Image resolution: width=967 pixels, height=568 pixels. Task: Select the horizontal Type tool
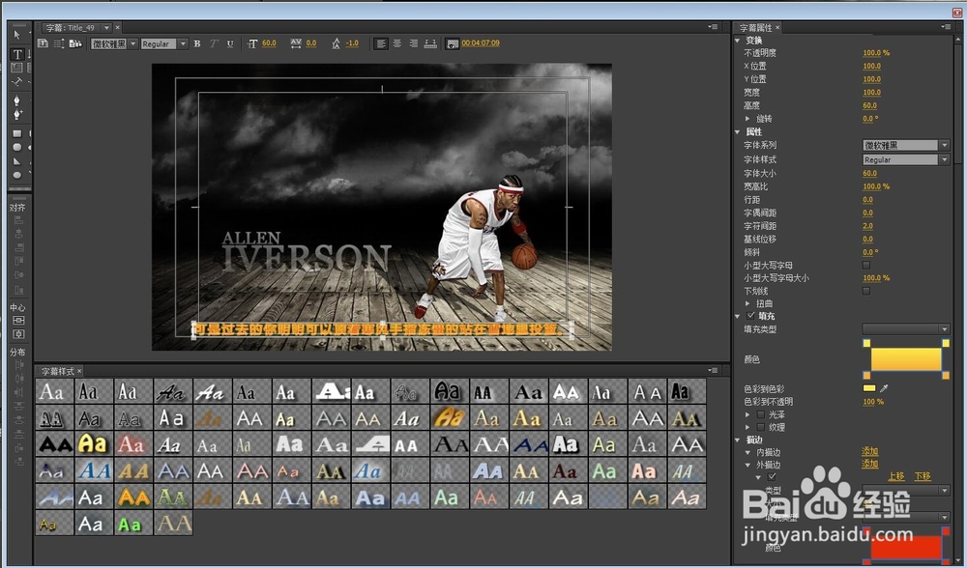(17, 54)
